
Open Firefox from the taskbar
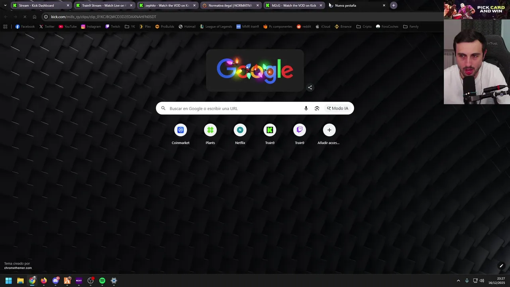[44, 281]
